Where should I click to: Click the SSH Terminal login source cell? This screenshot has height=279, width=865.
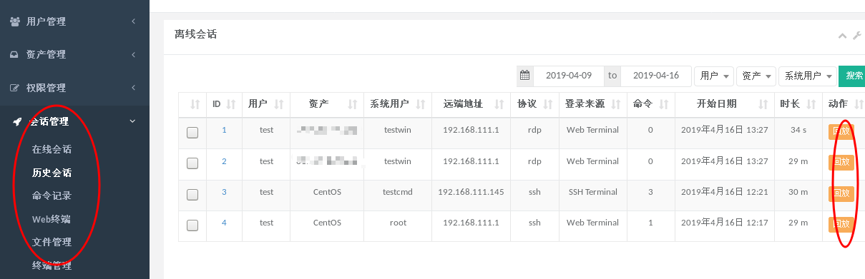(592, 192)
